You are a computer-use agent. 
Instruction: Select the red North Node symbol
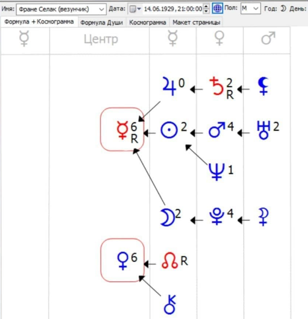[x=169, y=260]
